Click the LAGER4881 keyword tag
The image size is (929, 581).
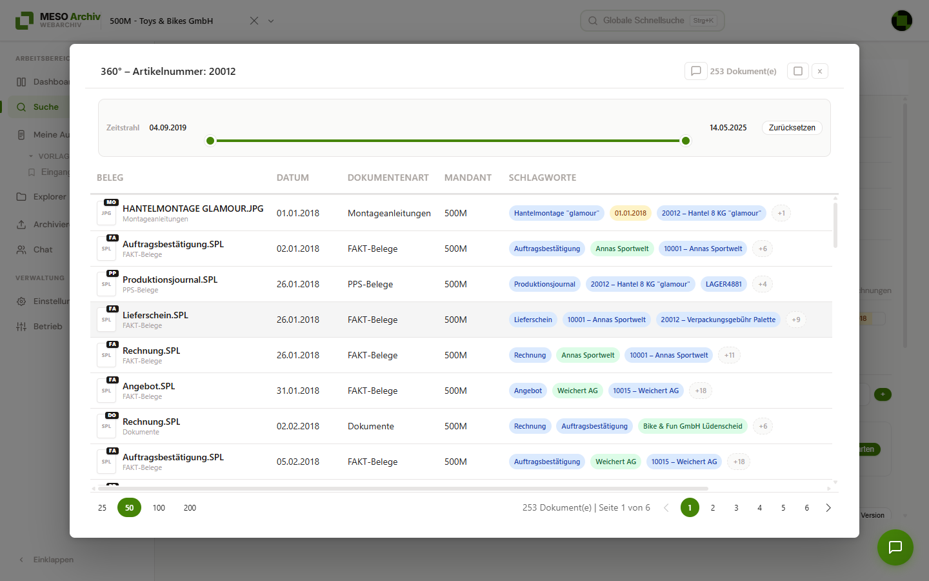click(x=724, y=284)
